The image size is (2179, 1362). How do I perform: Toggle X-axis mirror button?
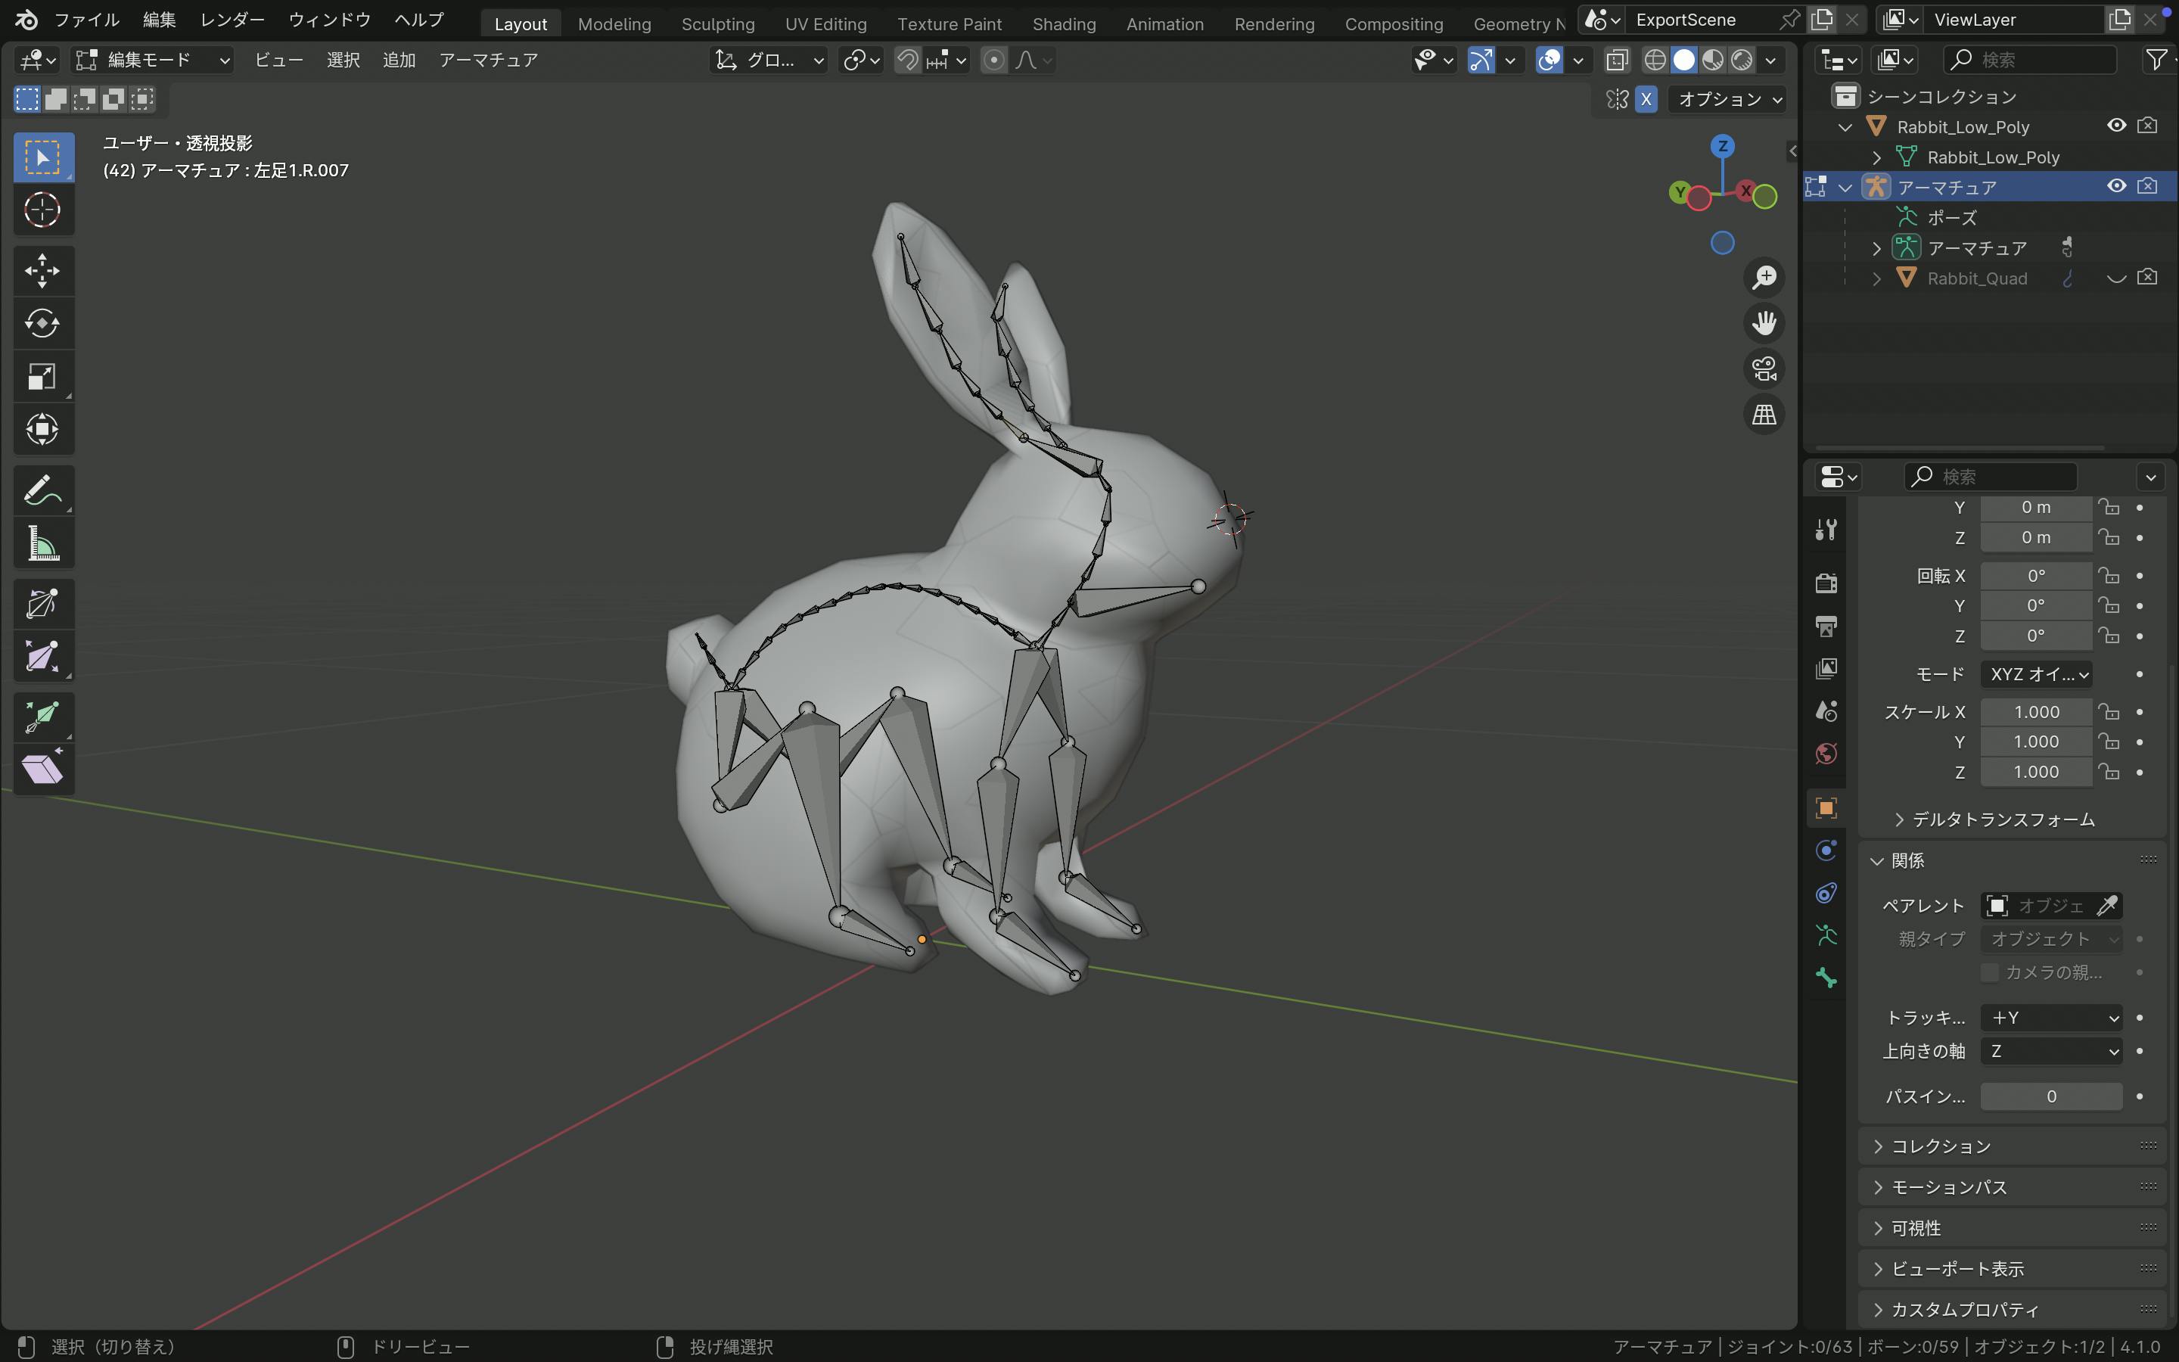[x=1646, y=99]
